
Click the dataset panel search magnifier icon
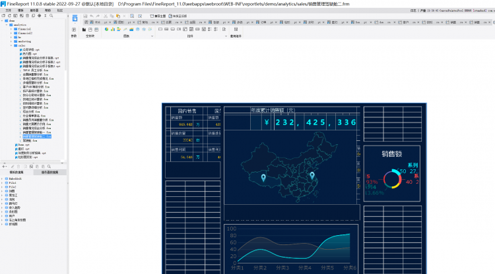tap(49, 167)
